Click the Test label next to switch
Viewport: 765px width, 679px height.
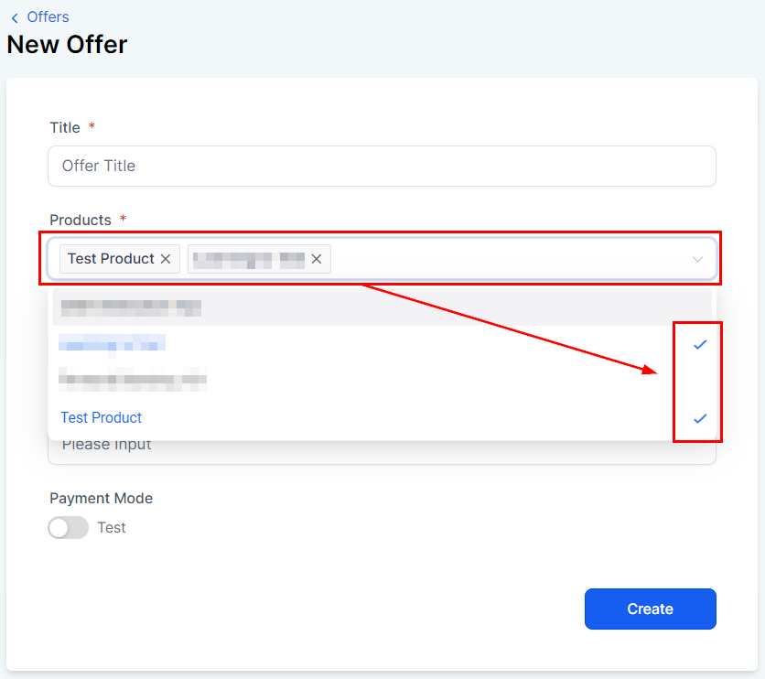click(x=112, y=528)
